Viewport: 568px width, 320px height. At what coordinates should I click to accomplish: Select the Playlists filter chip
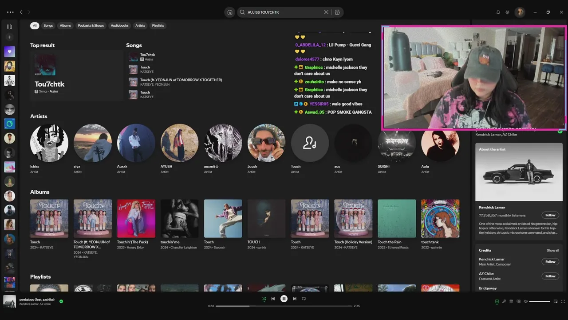(x=158, y=25)
